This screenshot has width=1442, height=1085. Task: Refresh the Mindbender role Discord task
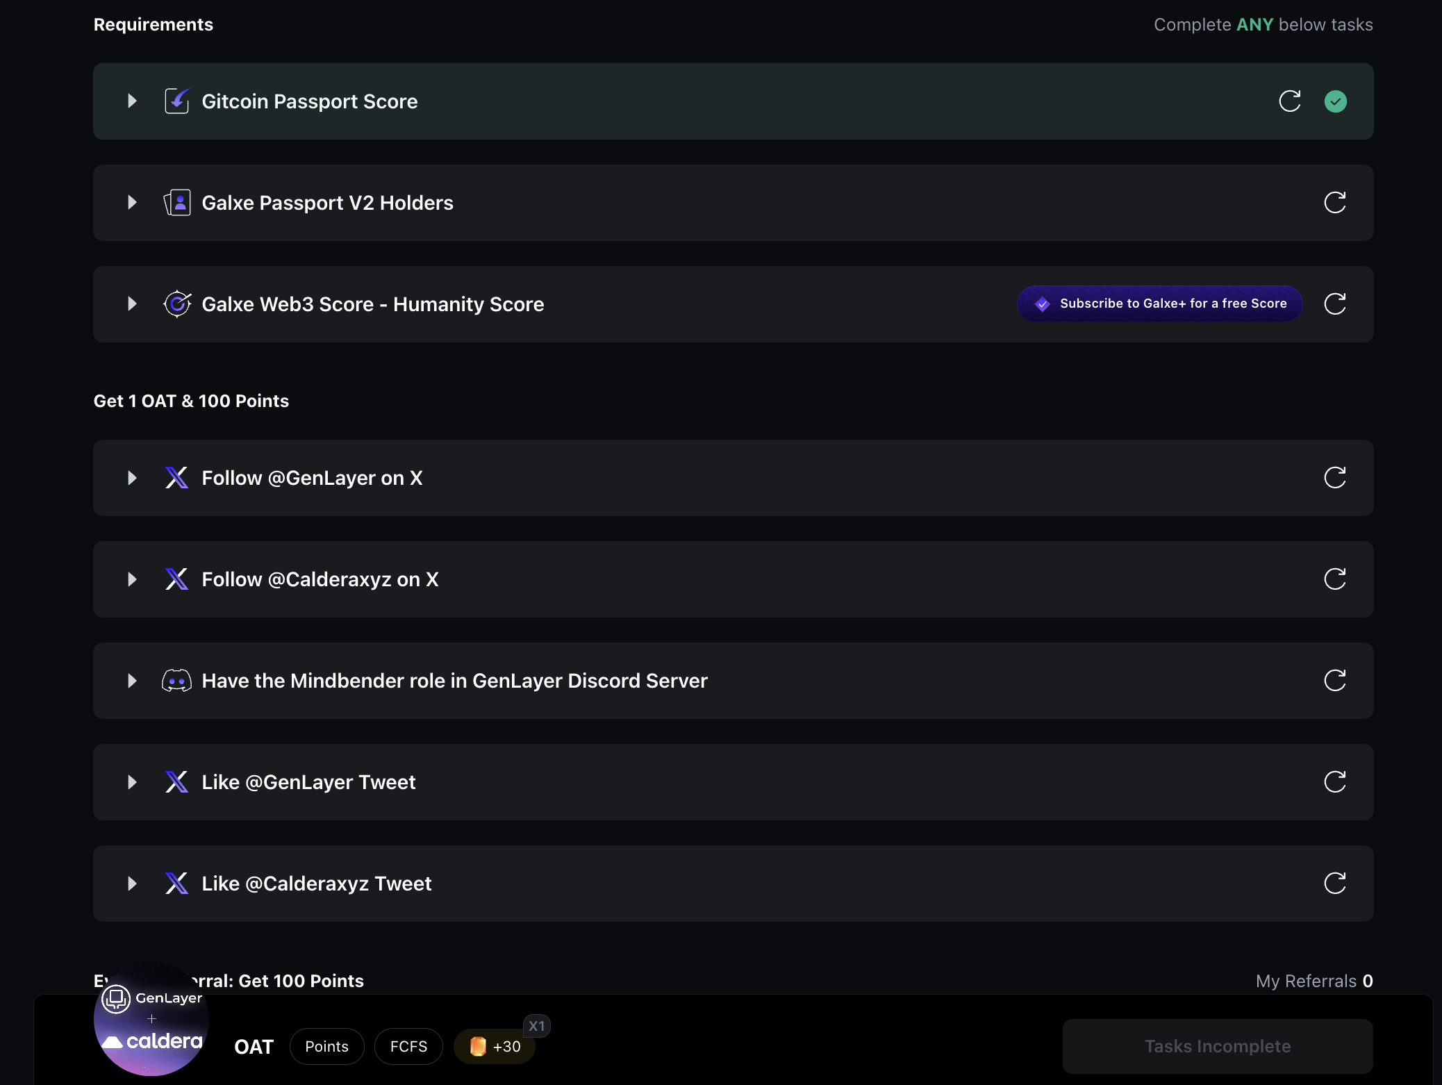pyautogui.click(x=1335, y=681)
